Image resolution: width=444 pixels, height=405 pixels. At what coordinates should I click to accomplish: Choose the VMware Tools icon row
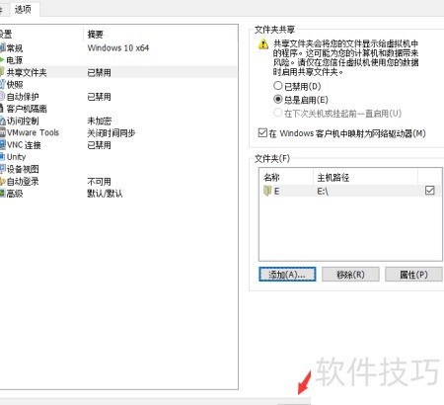(x=2, y=132)
